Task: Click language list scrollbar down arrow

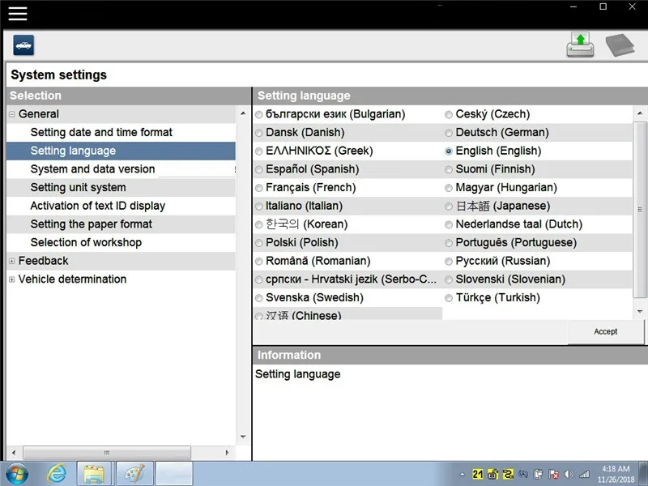Action: [640, 311]
